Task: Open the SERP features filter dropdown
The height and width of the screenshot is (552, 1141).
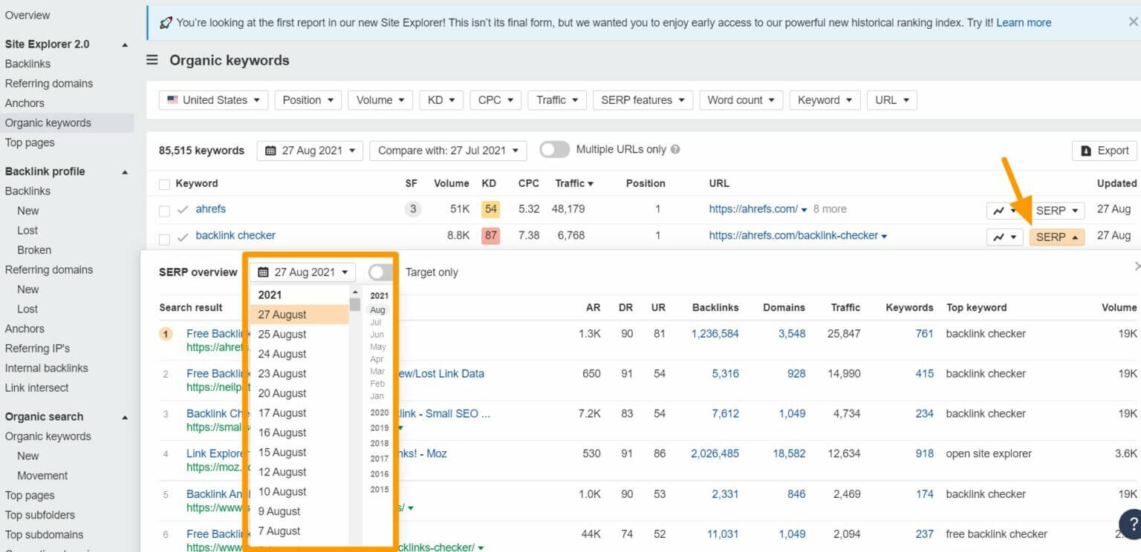Action: [643, 100]
